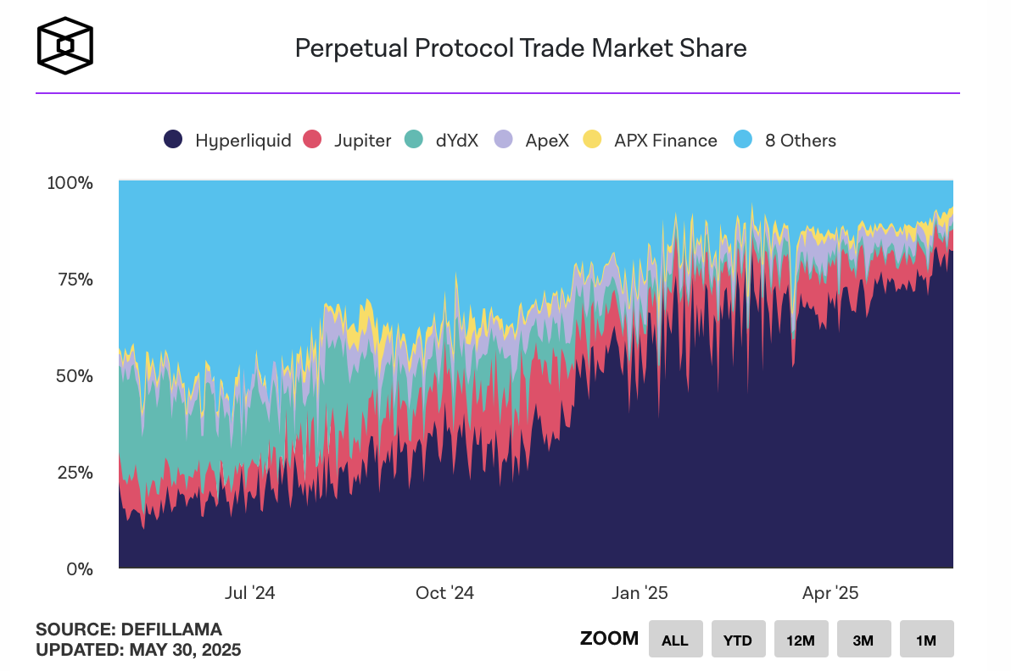Toggle the dYdX legend series

(456, 141)
